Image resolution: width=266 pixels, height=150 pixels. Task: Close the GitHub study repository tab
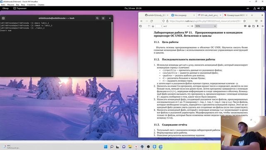coord(167,15)
